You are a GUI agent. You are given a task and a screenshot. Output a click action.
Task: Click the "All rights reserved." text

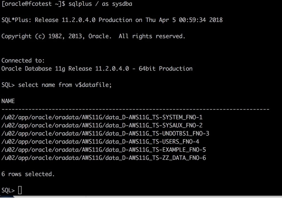point(152,36)
